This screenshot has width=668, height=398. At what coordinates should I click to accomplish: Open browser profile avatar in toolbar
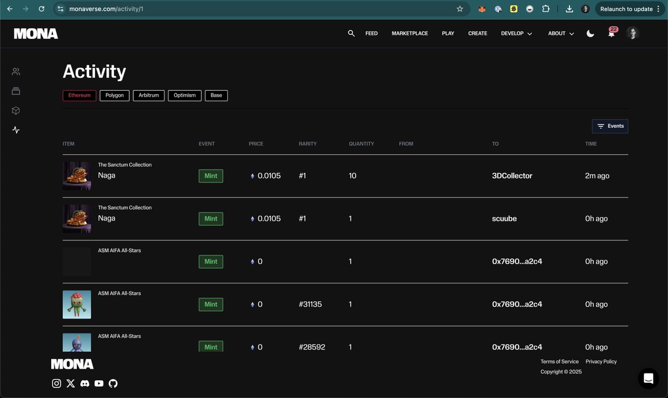tap(585, 9)
